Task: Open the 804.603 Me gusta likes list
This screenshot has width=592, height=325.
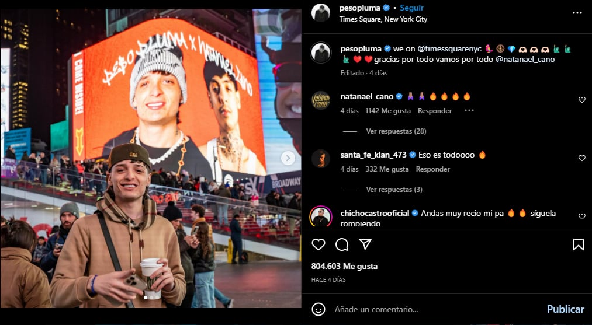Action: click(x=344, y=266)
